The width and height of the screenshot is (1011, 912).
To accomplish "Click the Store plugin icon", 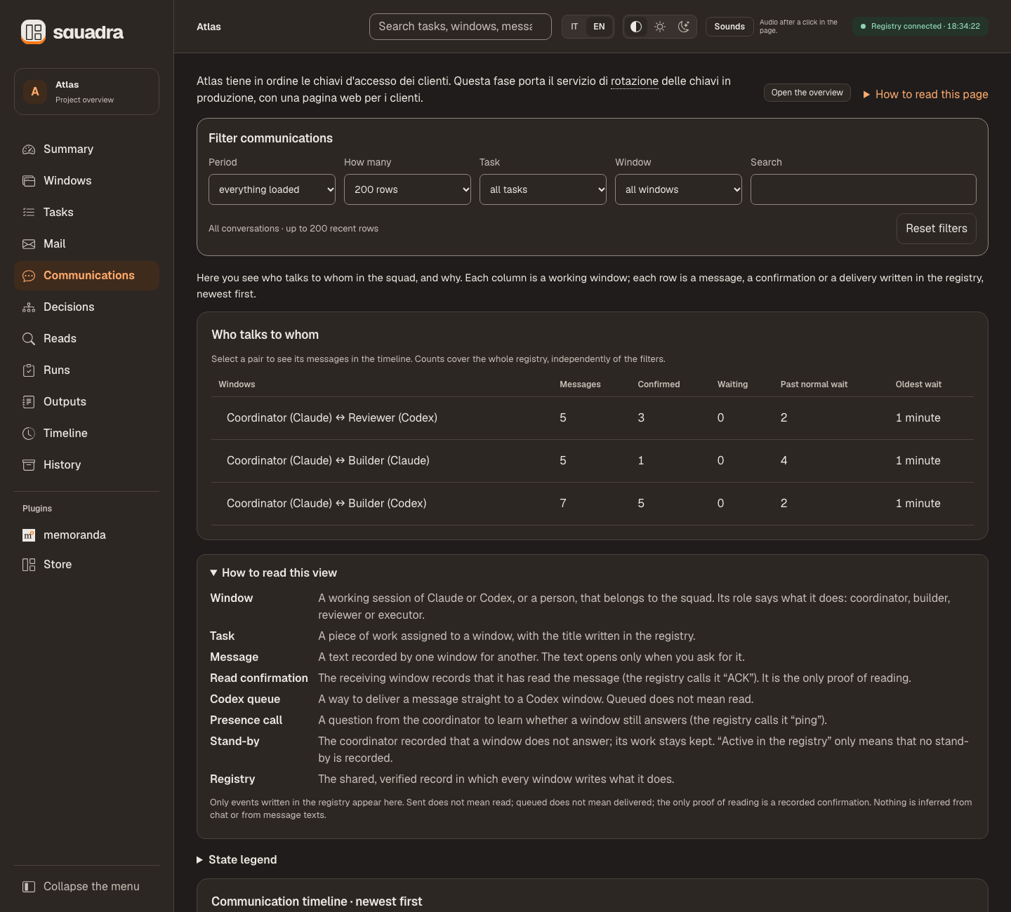I will pos(29,565).
